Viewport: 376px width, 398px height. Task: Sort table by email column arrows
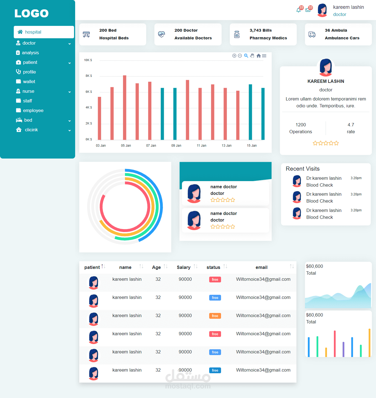(292, 266)
